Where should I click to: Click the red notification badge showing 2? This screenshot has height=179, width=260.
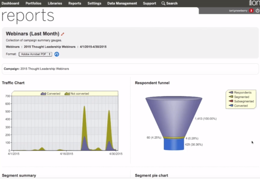pos(251,11)
